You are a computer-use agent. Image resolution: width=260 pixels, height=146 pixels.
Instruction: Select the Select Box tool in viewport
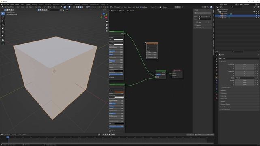3,13
